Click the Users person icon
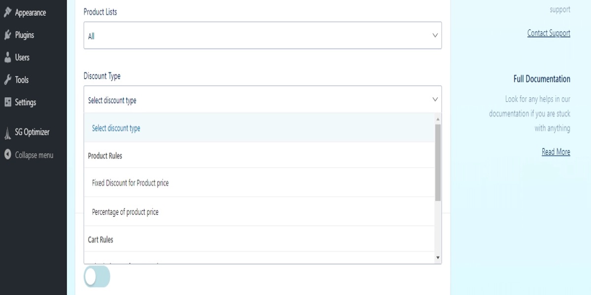Screen dimensions: 591x295 click(x=7, y=58)
